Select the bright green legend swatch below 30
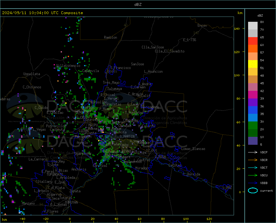The height and width of the screenshot is (223, 276). 253,125
